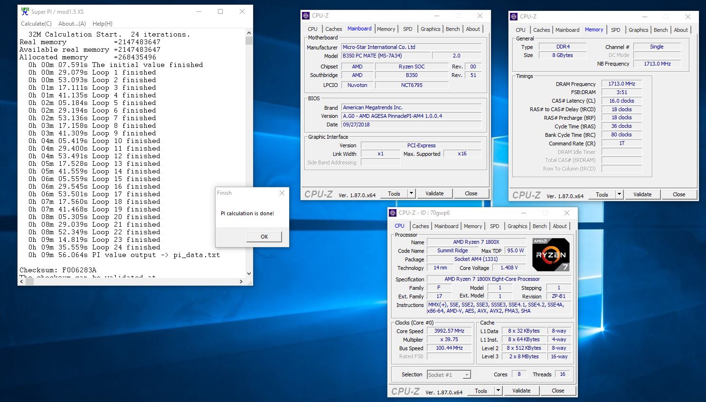Switch to CPU tab in the Mainboard CPU-Z window
The image size is (706, 402).
coord(313,29)
